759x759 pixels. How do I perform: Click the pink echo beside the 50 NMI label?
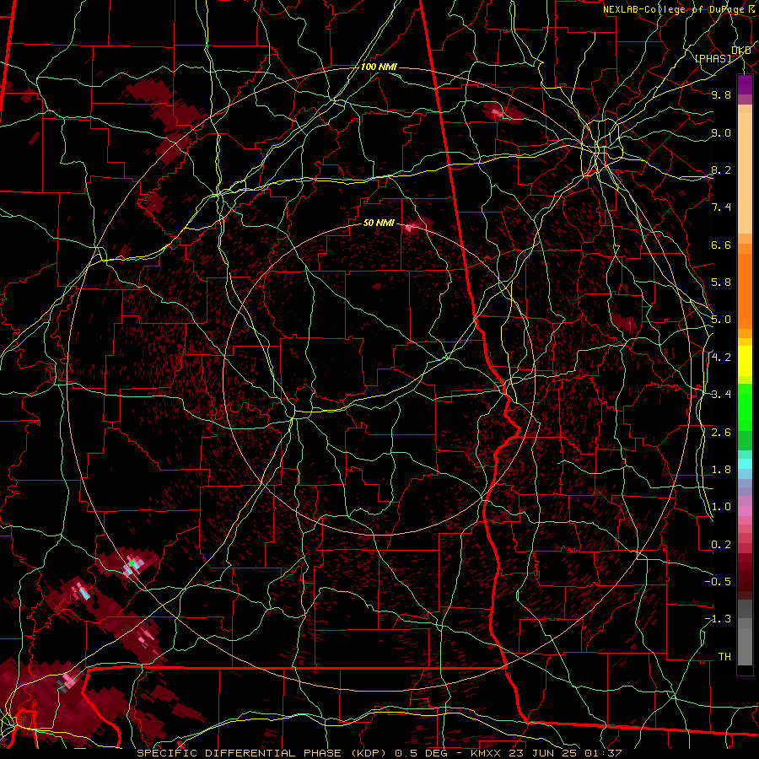pos(411,227)
